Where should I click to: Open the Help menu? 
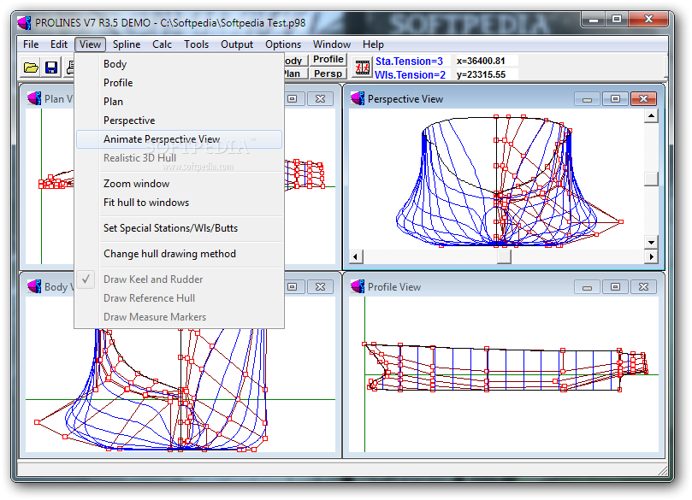[x=373, y=44]
